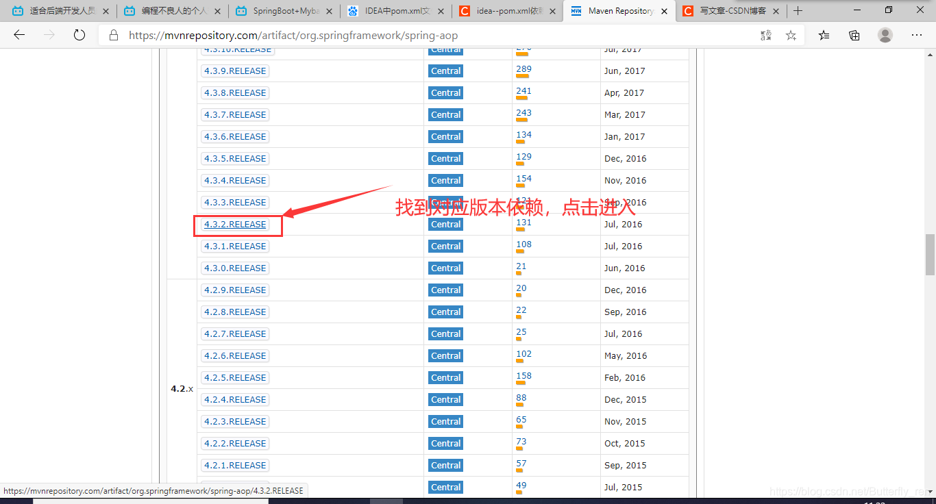Open usages count 108

tap(524, 244)
